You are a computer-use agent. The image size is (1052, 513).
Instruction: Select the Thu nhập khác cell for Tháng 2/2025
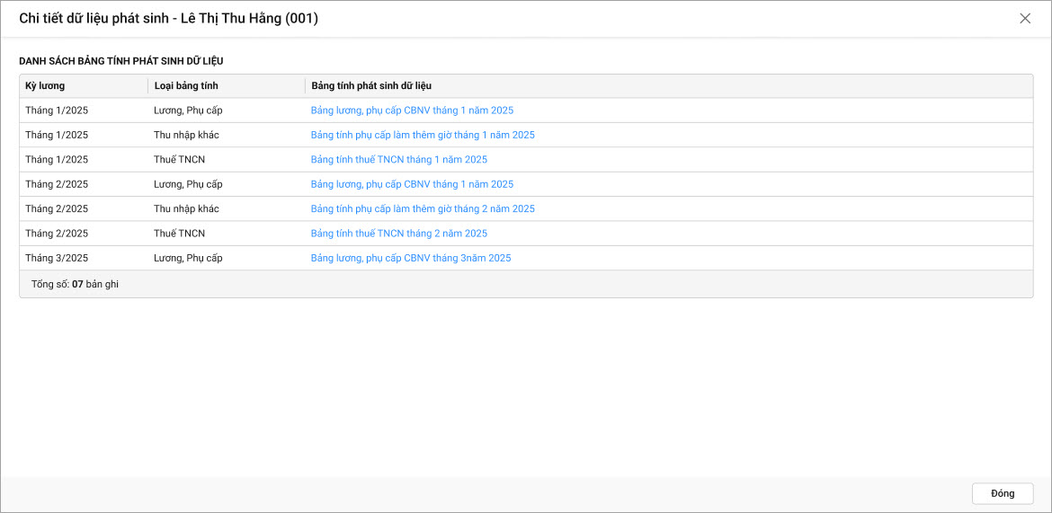186,208
